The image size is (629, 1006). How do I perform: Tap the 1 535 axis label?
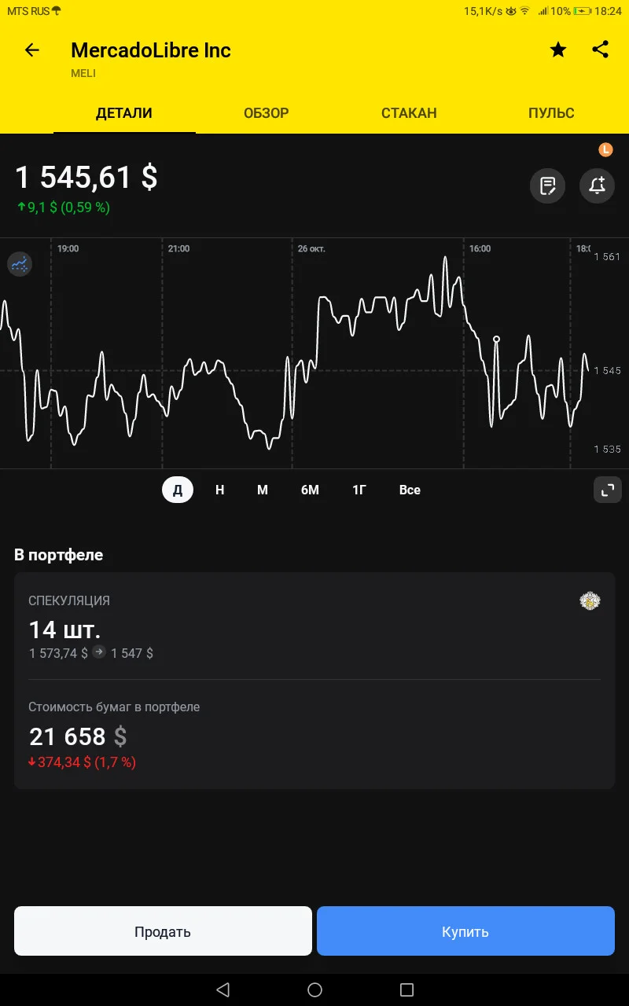click(x=607, y=449)
